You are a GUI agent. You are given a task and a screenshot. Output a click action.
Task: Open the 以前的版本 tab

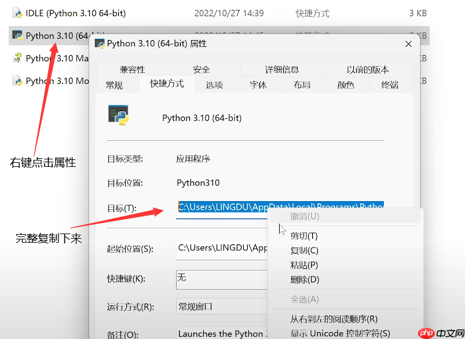tap(368, 70)
